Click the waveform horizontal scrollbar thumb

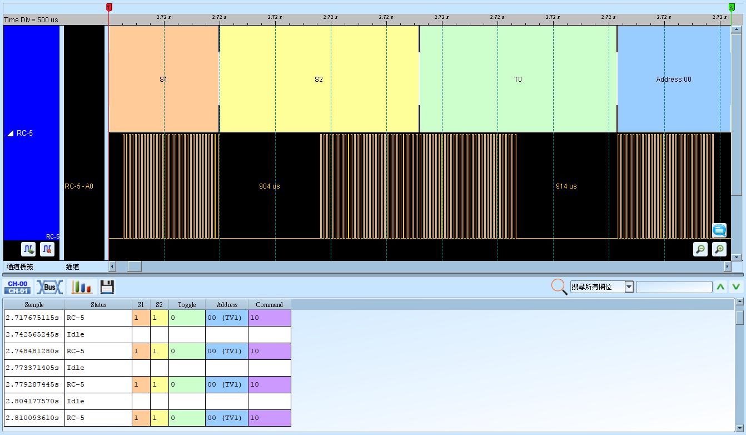point(135,266)
